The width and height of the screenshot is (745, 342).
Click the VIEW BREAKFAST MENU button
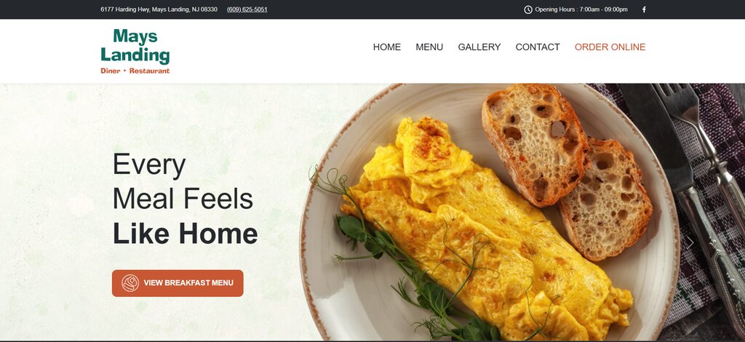[178, 283]
